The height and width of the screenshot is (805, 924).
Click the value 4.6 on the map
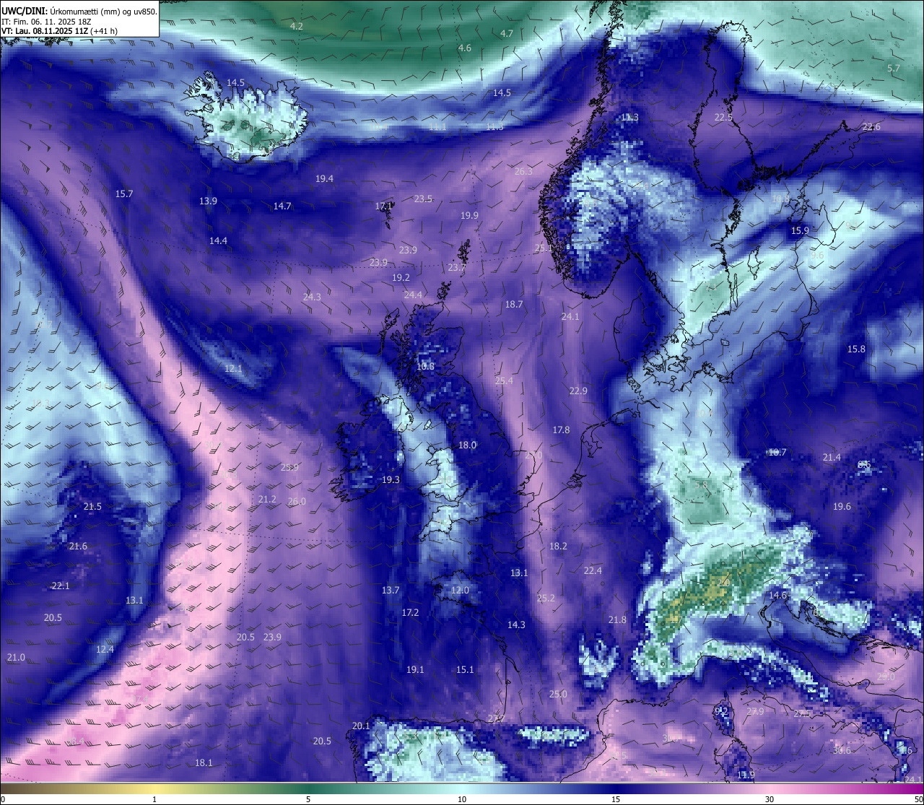click(x=465, y=48)
